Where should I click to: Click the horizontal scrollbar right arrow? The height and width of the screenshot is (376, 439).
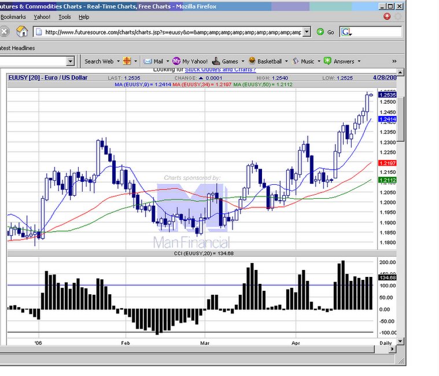pyautogui.click(x=392, y=349)
